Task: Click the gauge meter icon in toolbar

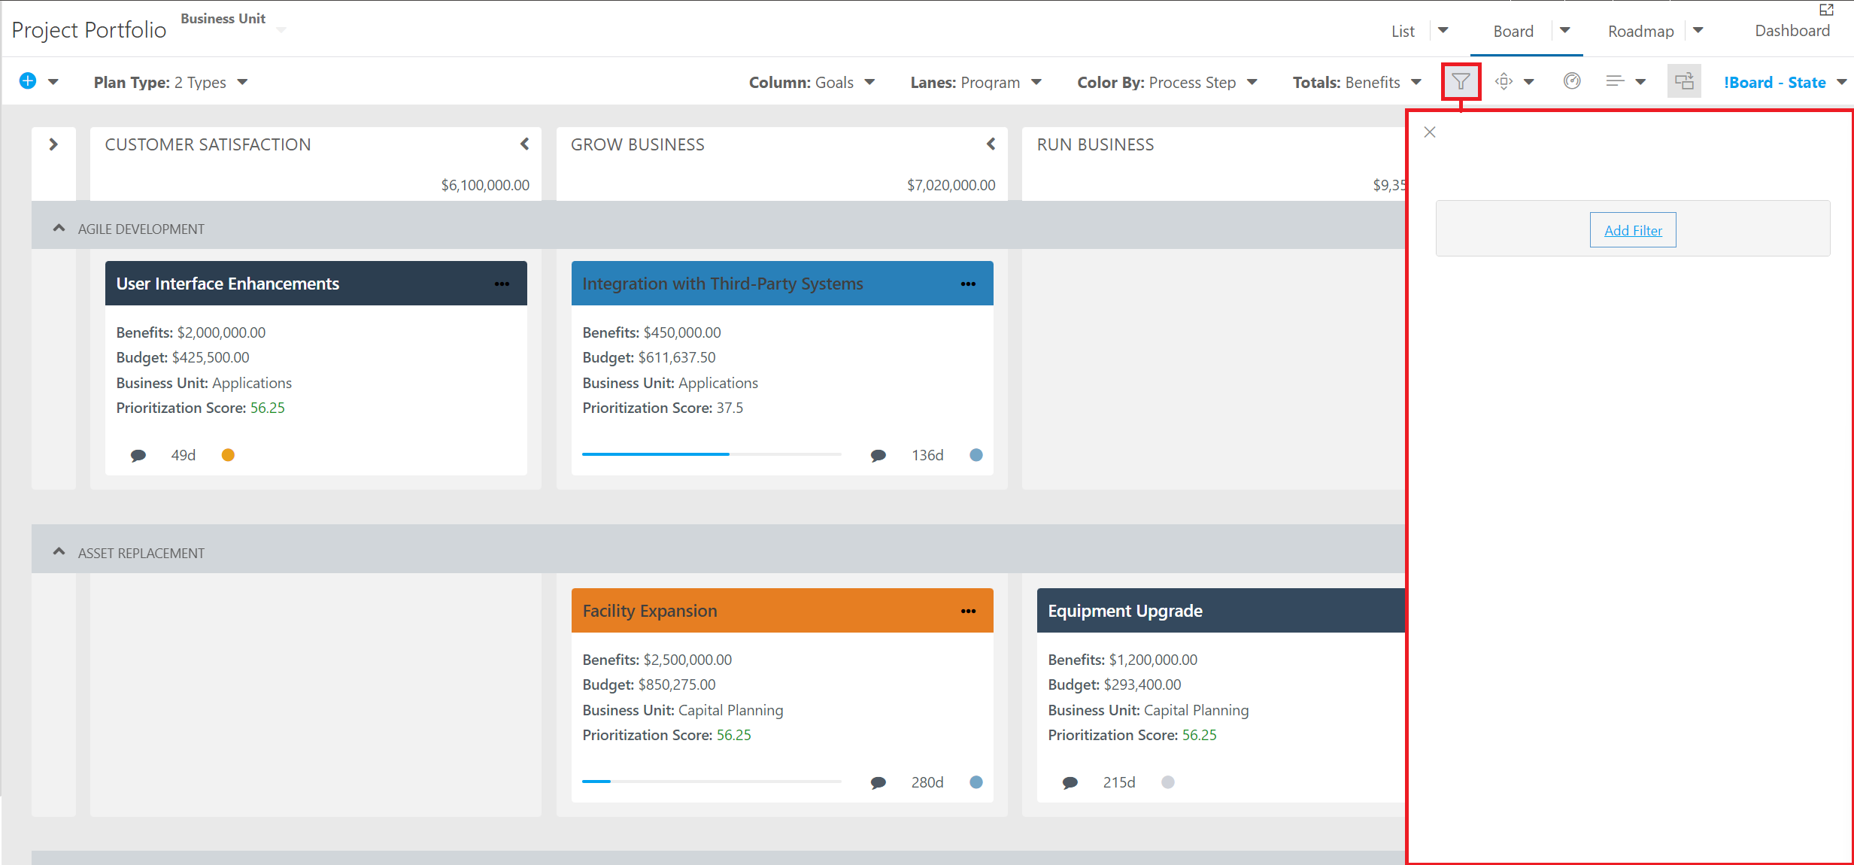Action: point(1572,81)
